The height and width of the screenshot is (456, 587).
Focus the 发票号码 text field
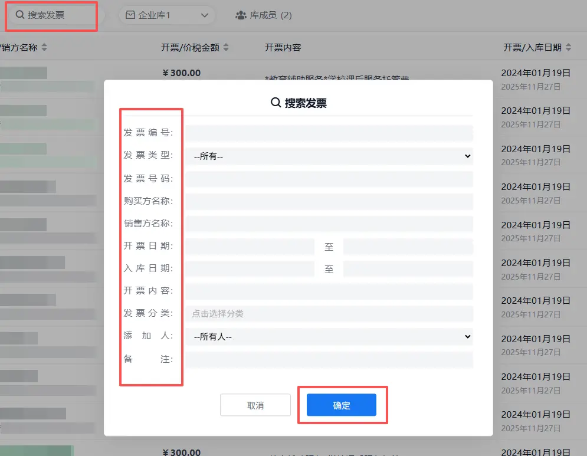tap(329, 179)
